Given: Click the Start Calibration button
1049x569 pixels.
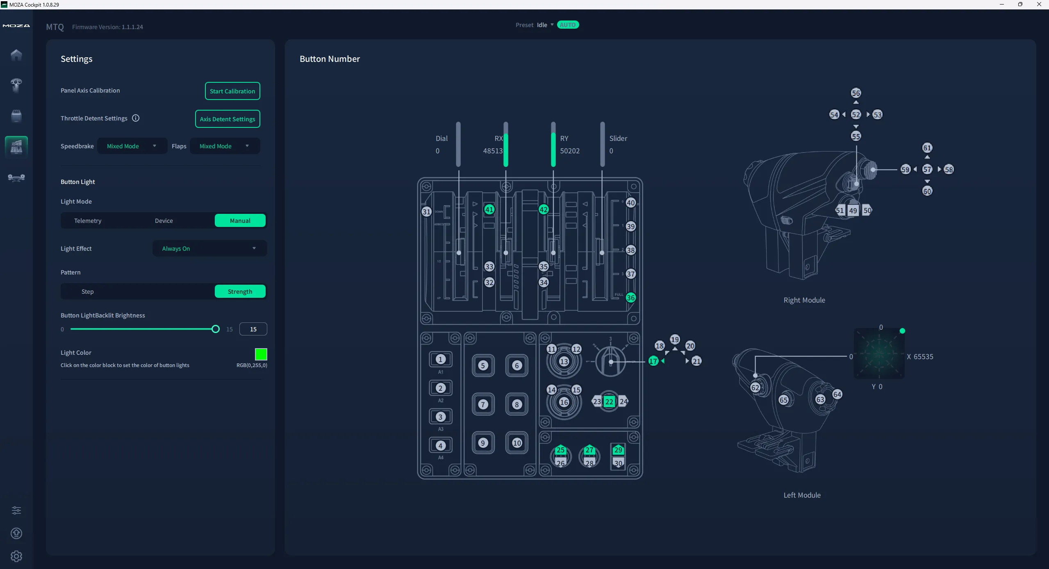Looking at the screenshot, I should pyautogui.click(x=232, y=91).
